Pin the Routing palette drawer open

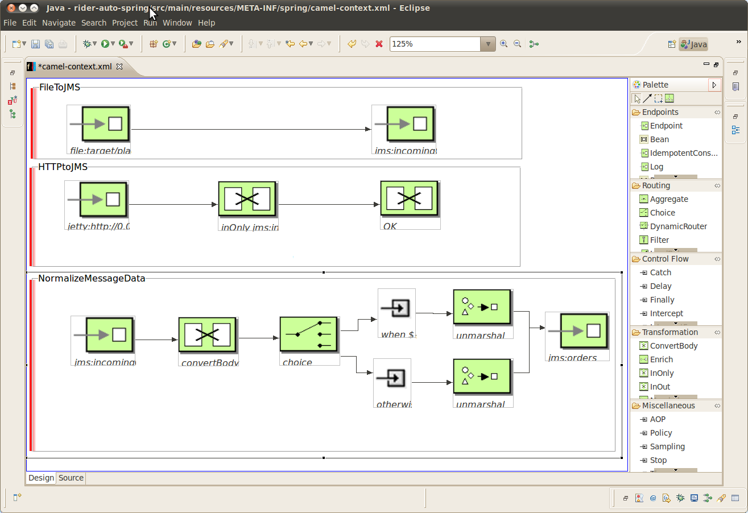tap(717, 186)
